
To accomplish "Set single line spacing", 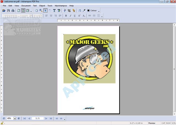I will pyautogui.click(x=90, y=16).
